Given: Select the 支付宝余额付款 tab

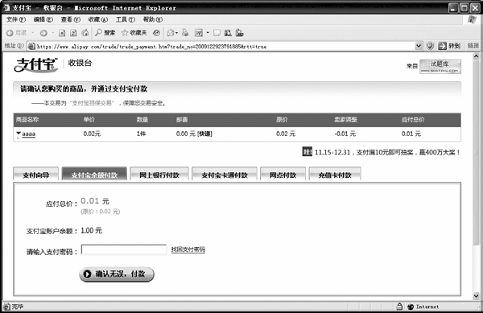Looking at the screenshot, I should pos(94,174).
